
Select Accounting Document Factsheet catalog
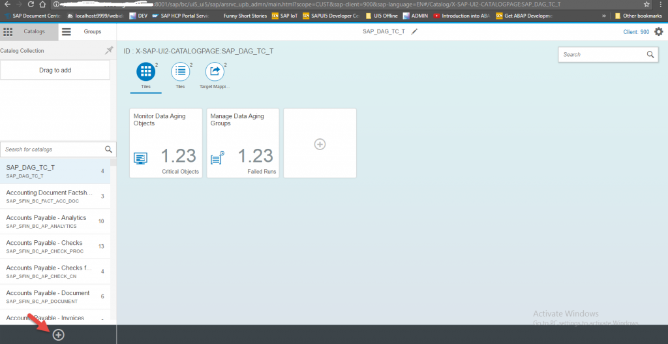[55, 196]
